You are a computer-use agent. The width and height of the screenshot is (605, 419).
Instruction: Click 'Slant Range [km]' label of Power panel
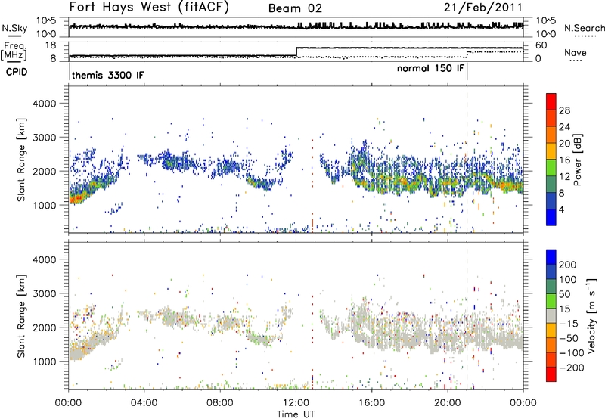[x=21, y=160]
